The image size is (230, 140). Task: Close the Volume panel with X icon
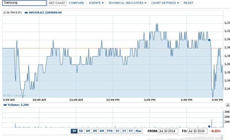(228, 105)
